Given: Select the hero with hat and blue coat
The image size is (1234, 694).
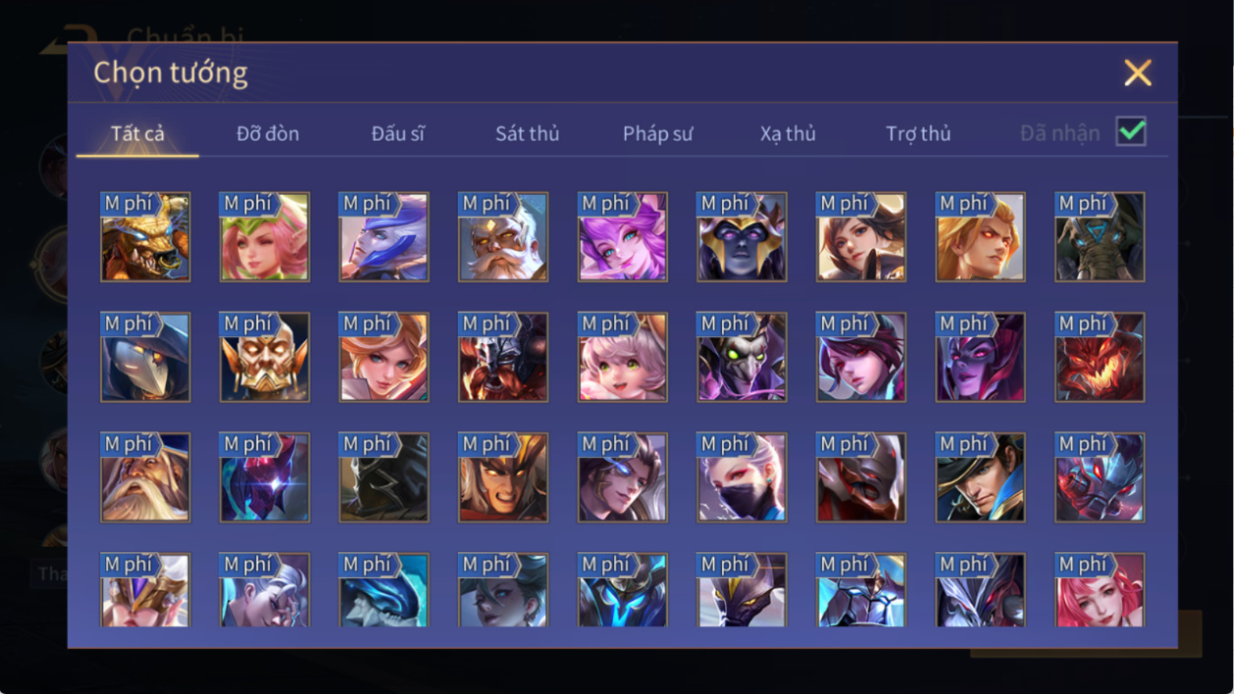Looking at the screenshot, I should pos(980,477).
